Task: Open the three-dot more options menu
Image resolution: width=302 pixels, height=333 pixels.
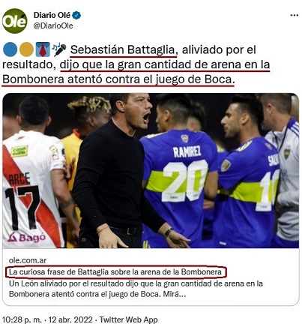Action: pyautogui.click(x=295, y=16)
